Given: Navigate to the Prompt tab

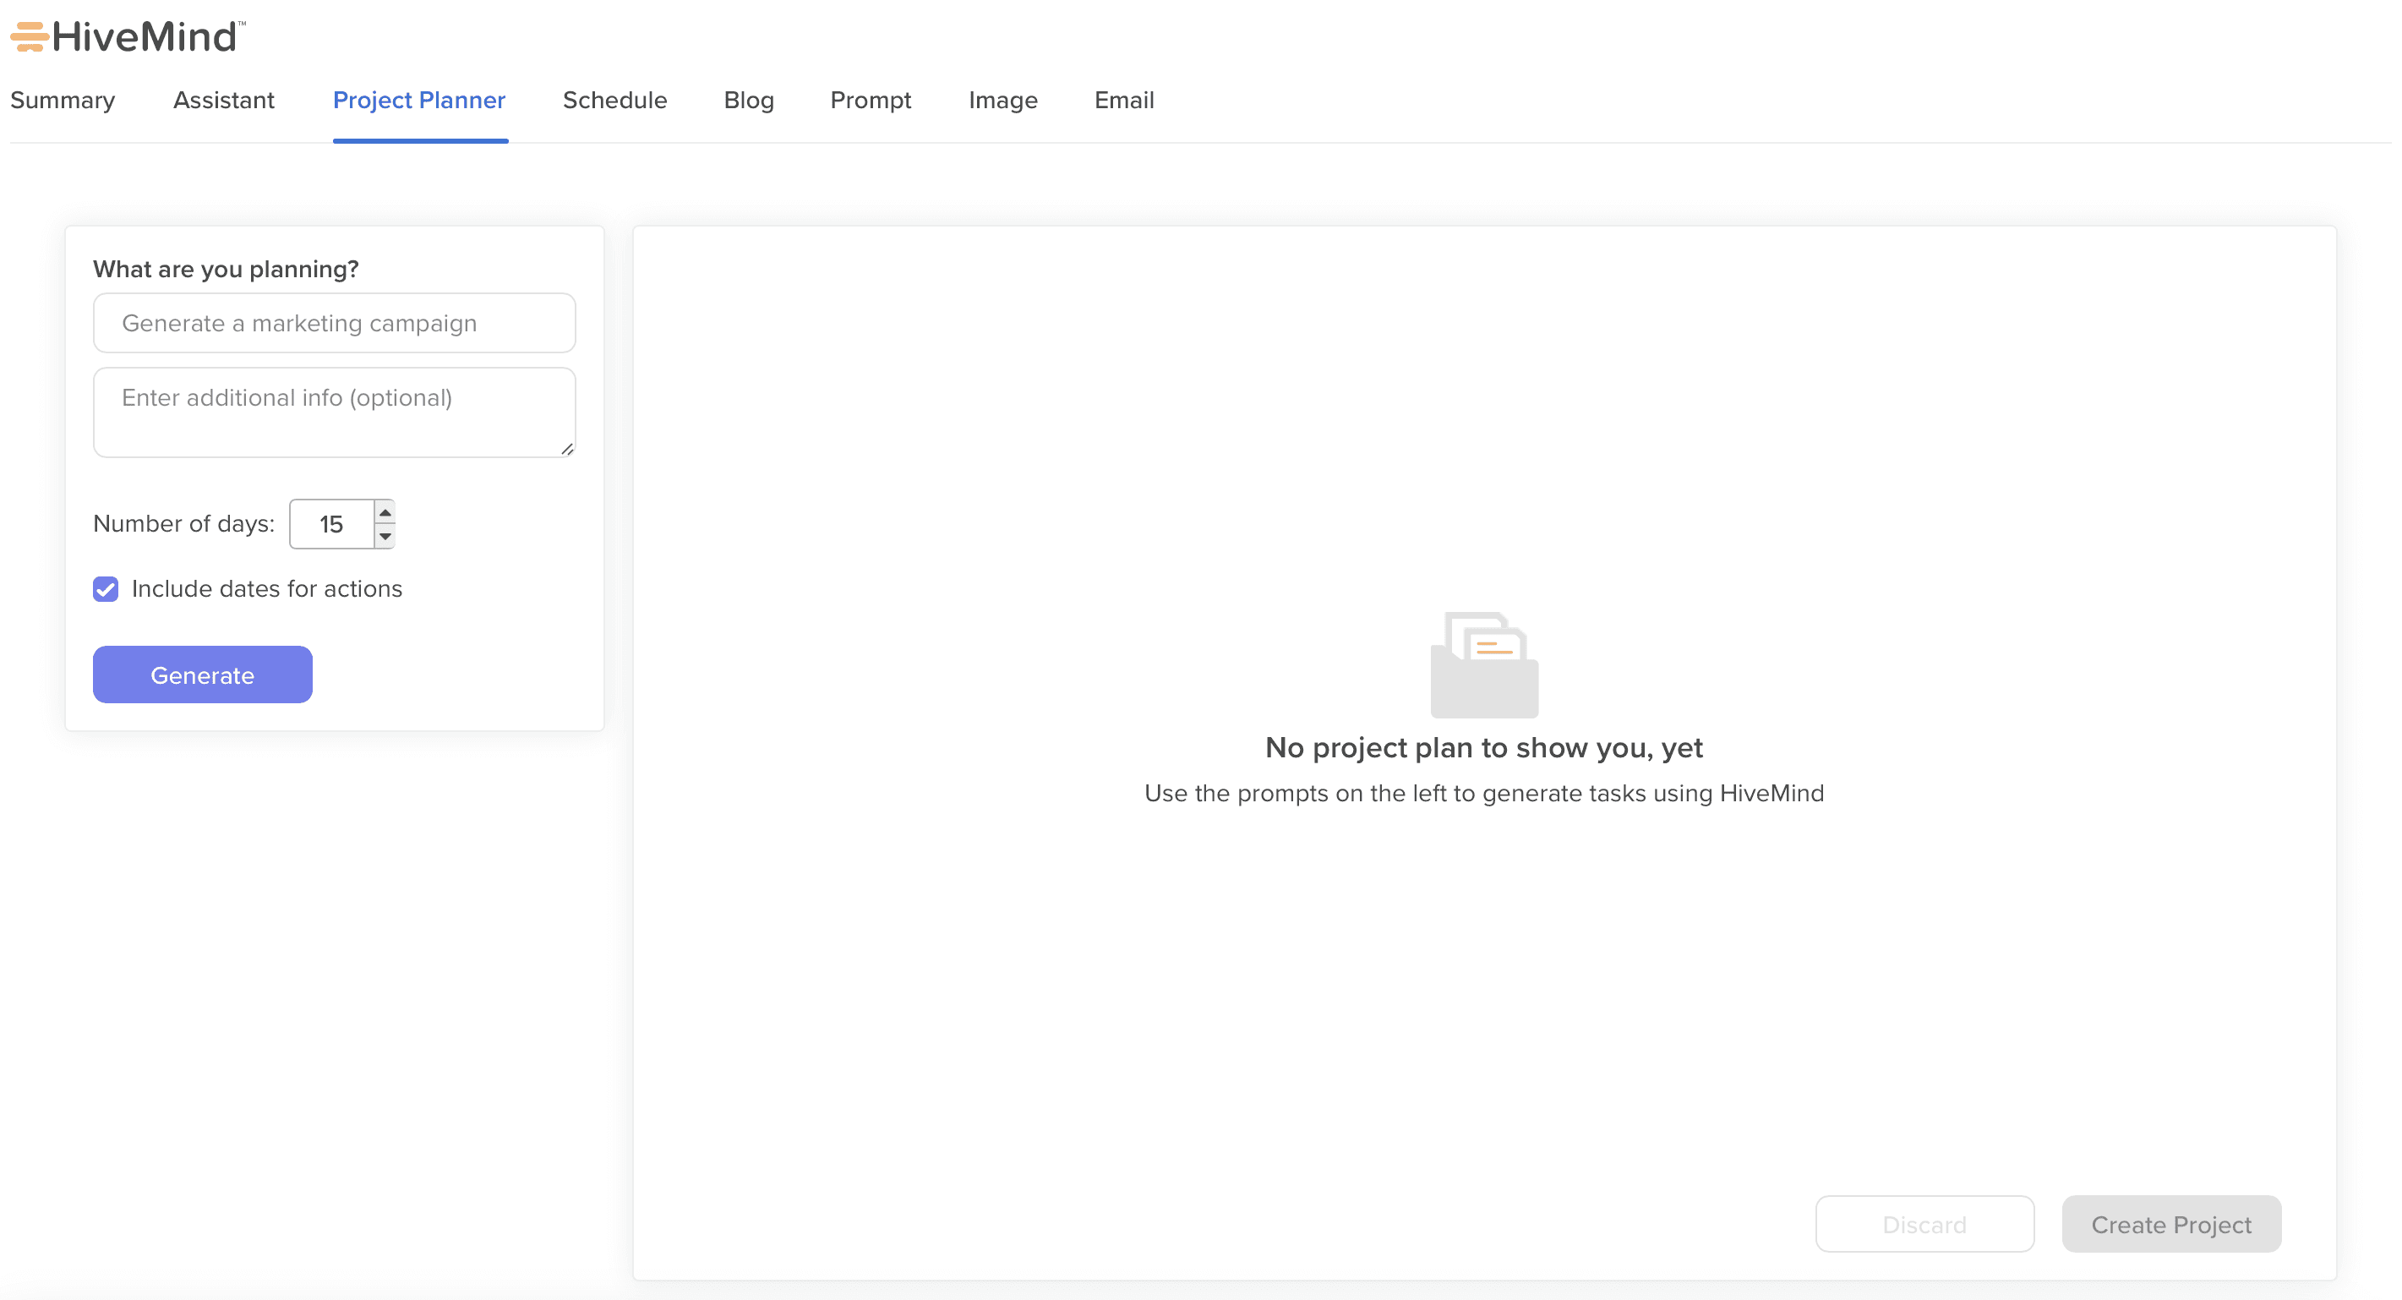Looking at the screenshot, I should (870, 101).
